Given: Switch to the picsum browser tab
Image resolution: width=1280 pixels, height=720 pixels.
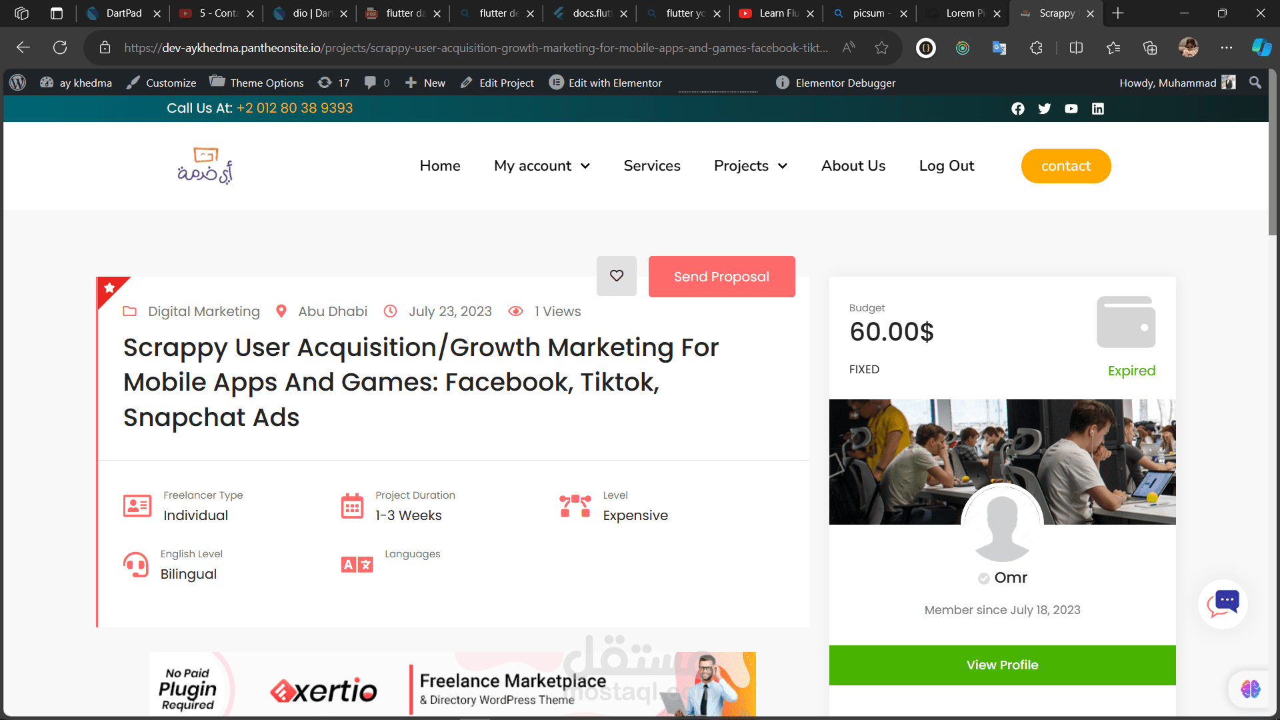Looking at the screenshot, I should coord(868,13).
